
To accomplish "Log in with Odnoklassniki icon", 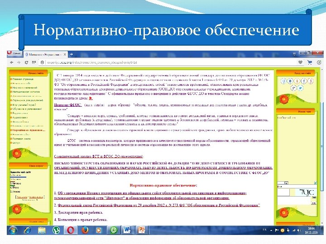I will click(297, 81).
